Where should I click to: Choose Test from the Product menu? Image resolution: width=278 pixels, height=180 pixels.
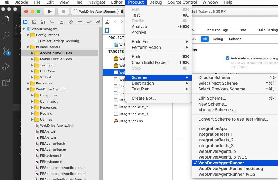click(159, 15)
